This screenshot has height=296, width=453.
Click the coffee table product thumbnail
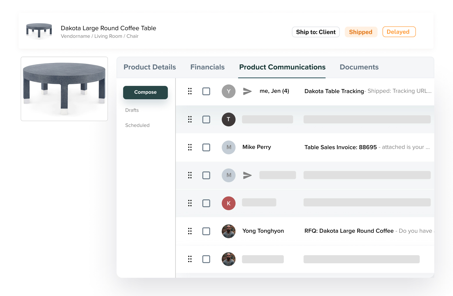point(64,89)
